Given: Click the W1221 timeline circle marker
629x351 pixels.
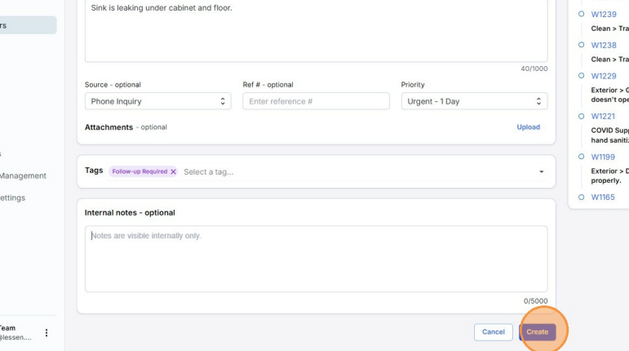Looking at the screenshot, I should click(582, 116).
